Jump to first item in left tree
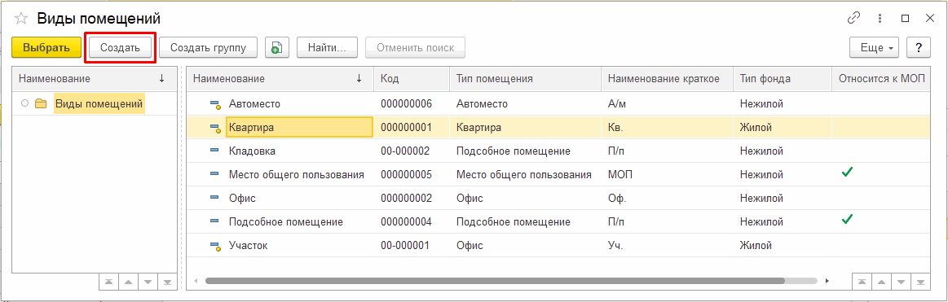948x302 pixels. 108,282
